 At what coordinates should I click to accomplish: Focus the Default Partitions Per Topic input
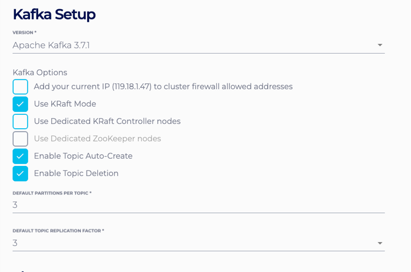coord(182,205)
